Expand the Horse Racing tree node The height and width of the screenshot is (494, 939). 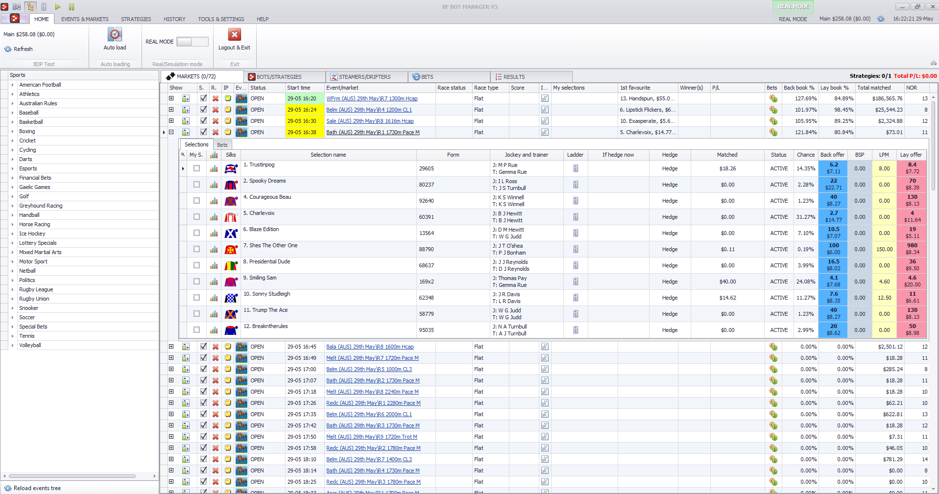[x=12, y=224]
